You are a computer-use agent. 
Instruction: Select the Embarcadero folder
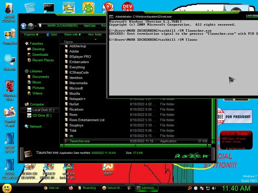point(79,62)
